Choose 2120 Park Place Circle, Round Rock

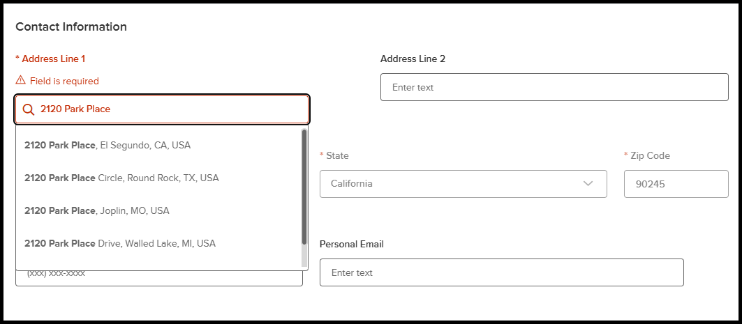pos(158,178)
